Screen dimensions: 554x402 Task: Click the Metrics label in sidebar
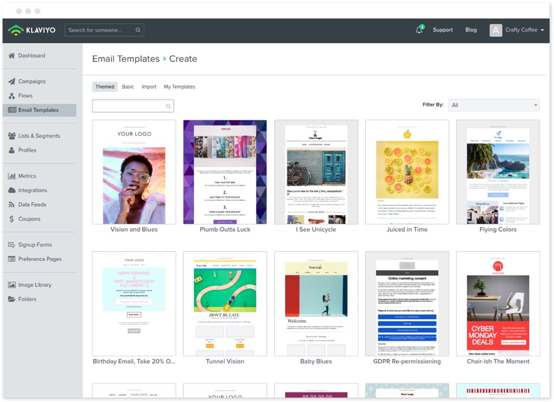pyautogui.click(x=27, y=176)
